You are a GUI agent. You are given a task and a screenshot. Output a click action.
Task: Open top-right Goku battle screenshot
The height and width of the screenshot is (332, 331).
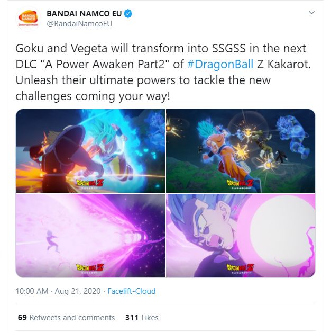click(241, 151)
